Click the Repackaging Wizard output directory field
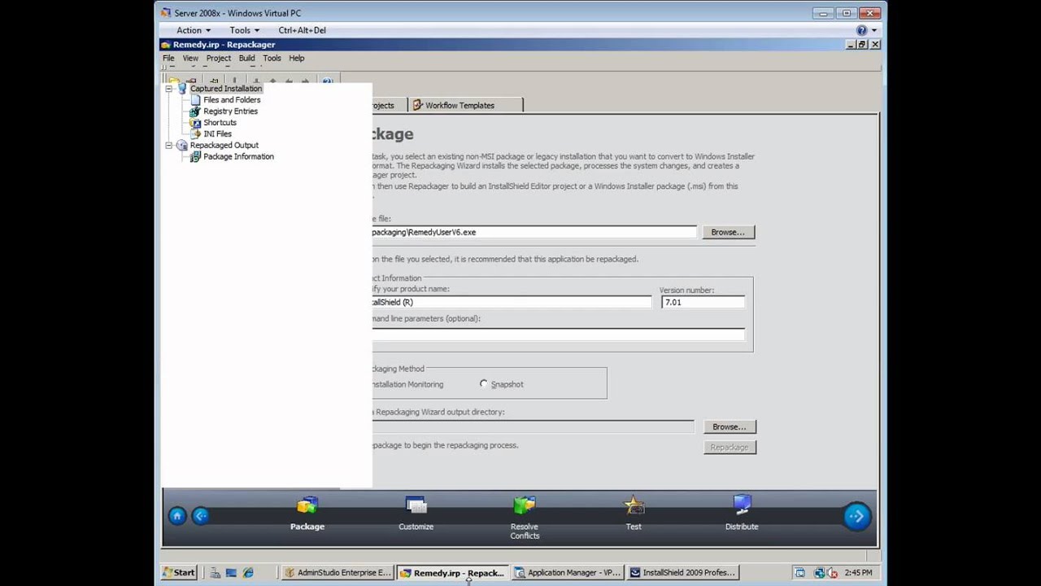Screen dimensions: 1041x586 pos(534,427)
